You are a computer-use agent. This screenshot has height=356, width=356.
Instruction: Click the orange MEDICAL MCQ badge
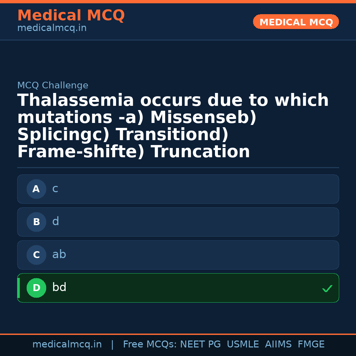click(x=296, y=22)
